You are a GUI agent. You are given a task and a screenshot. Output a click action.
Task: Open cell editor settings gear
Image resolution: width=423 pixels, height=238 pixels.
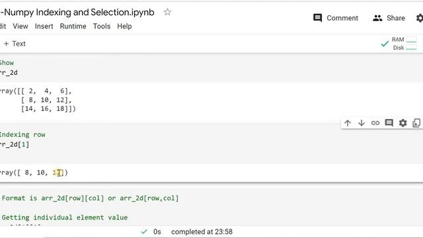pos(403,123)
